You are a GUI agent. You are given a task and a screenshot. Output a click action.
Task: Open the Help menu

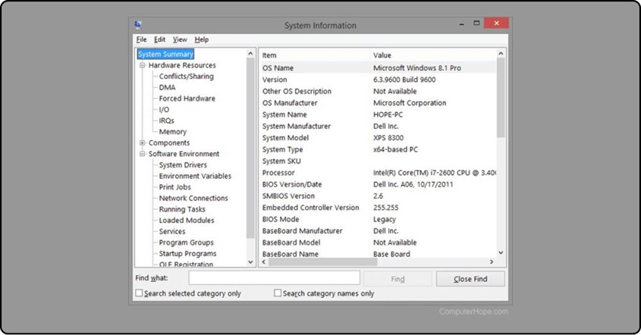202,39
